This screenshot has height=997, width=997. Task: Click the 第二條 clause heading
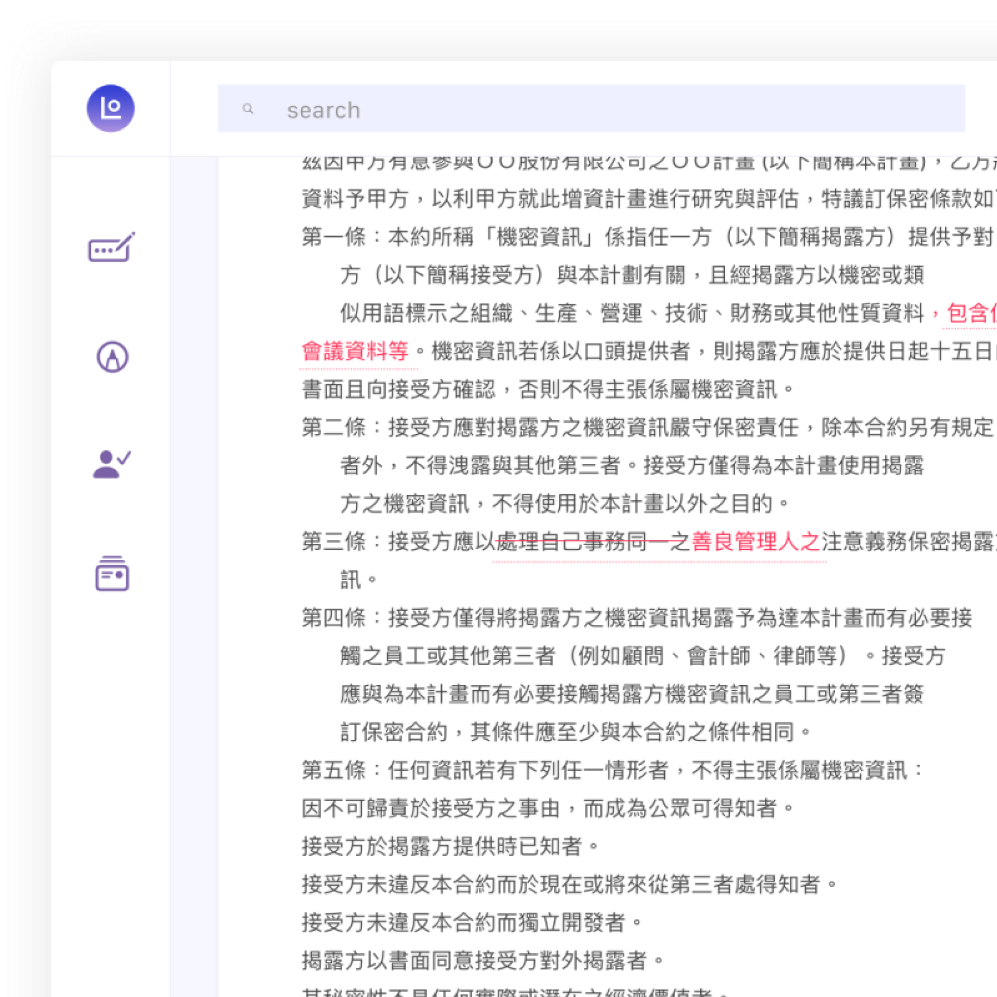[334, 427]
